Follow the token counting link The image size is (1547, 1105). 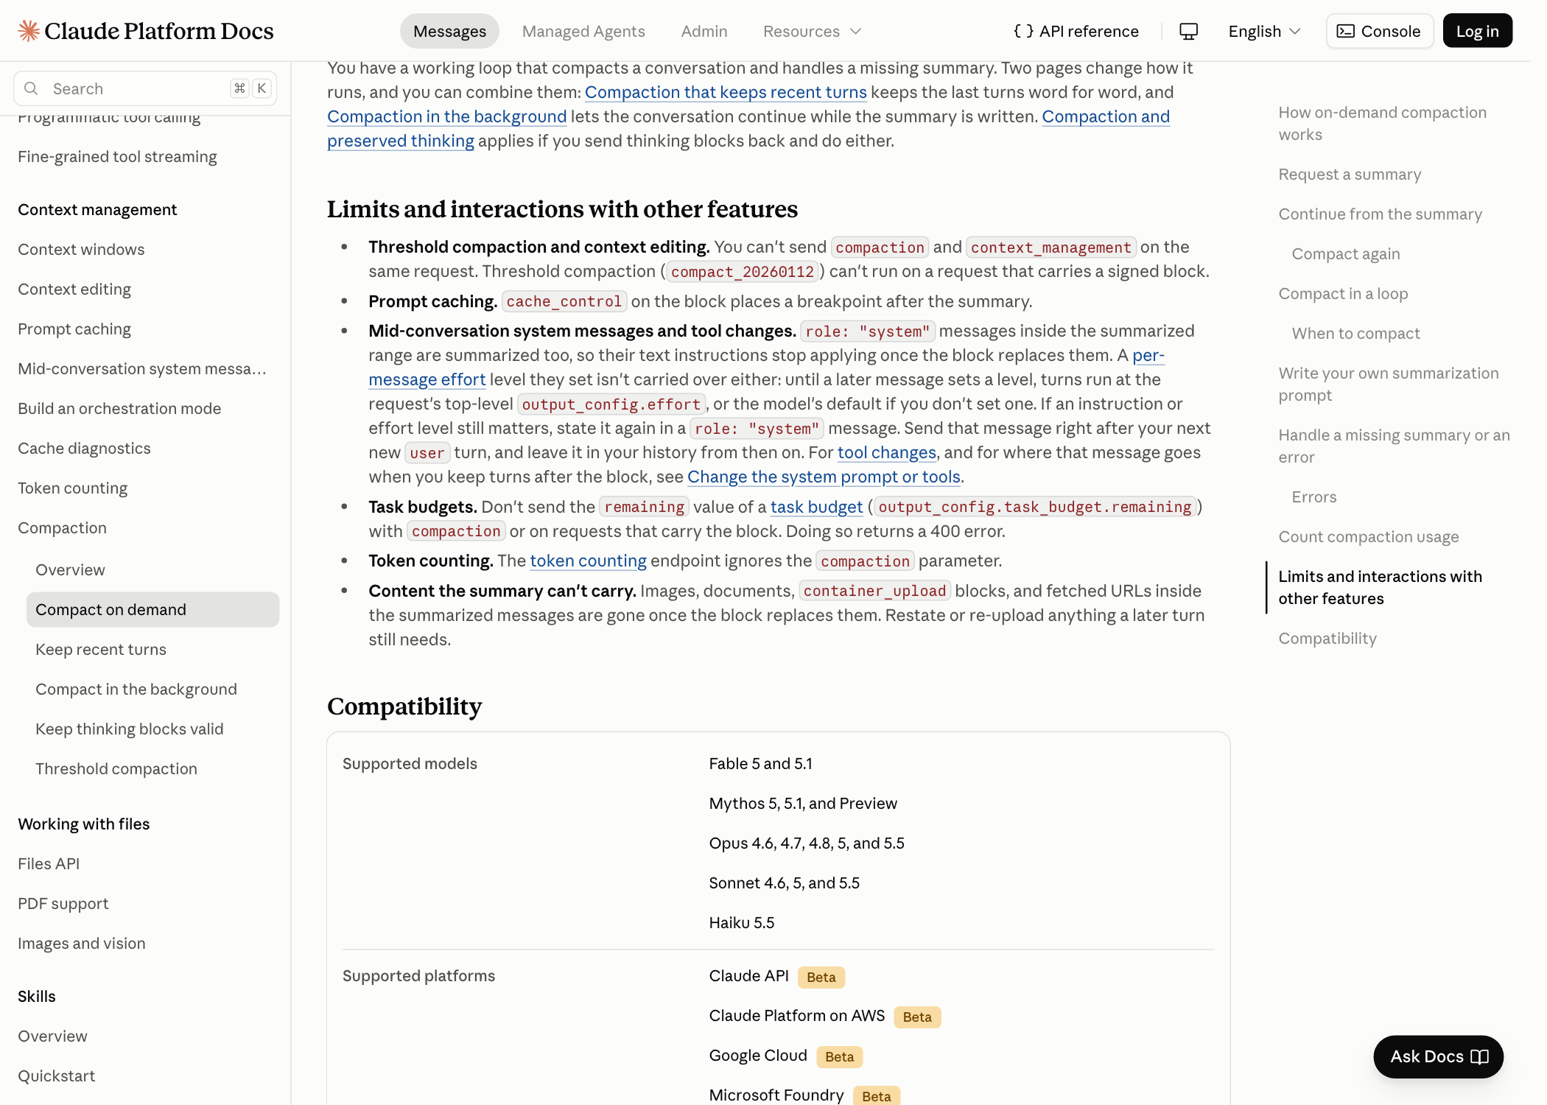tap(588, 561)
